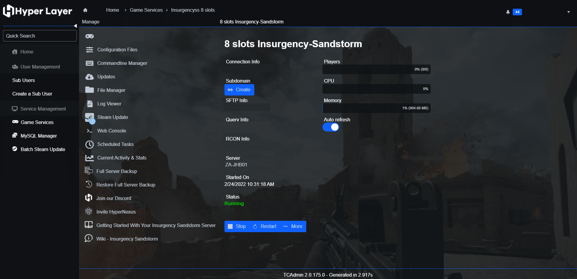577x279 pixels.
Task: Click the sidebar Home label
Action: pos(27,52)
